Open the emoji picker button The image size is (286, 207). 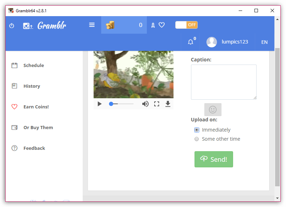(213, 109)
